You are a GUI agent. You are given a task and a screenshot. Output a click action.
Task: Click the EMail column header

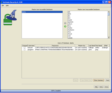[106, 45]
